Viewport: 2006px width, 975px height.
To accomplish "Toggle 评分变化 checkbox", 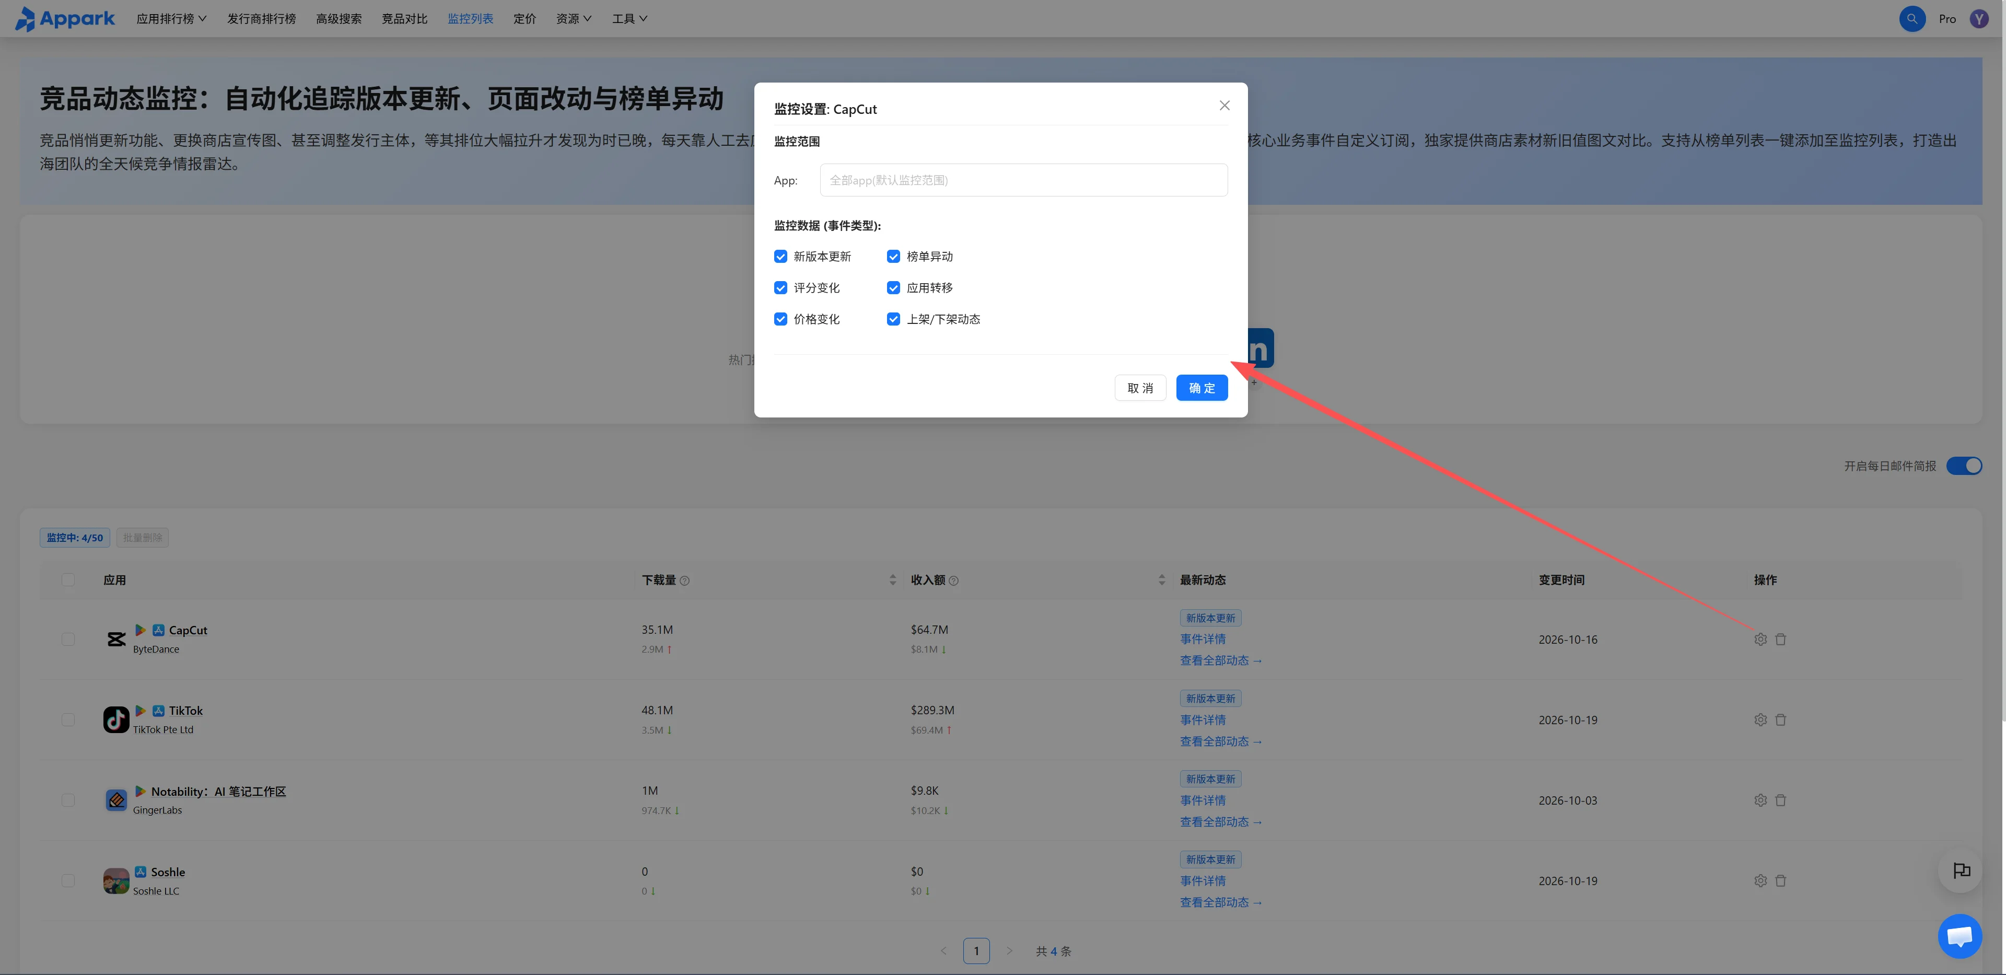I will tap(780, 288).
